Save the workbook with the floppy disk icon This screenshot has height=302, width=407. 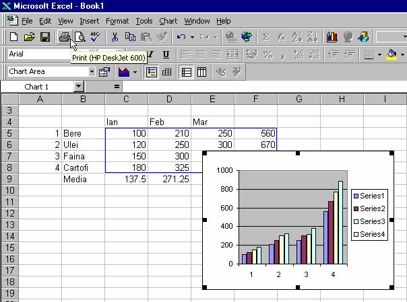coord(45,37)
